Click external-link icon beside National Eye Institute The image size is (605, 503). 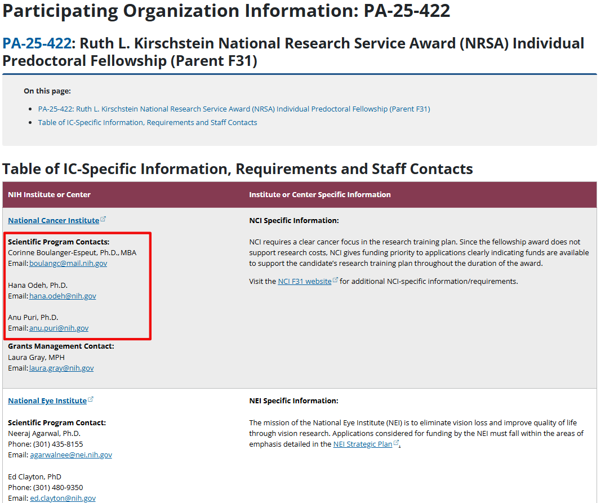pyautogui.click(x=91, y=400)
